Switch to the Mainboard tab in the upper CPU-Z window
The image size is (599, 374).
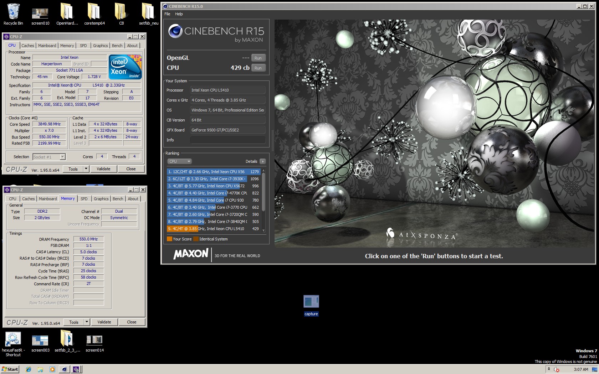pos(47,46)
